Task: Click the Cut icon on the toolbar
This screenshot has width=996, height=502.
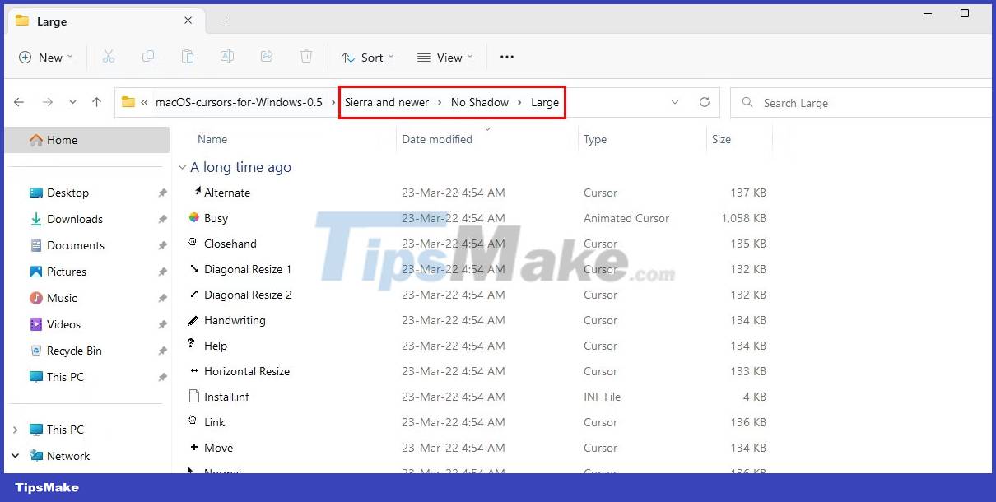Action: [x=109, y=56]
